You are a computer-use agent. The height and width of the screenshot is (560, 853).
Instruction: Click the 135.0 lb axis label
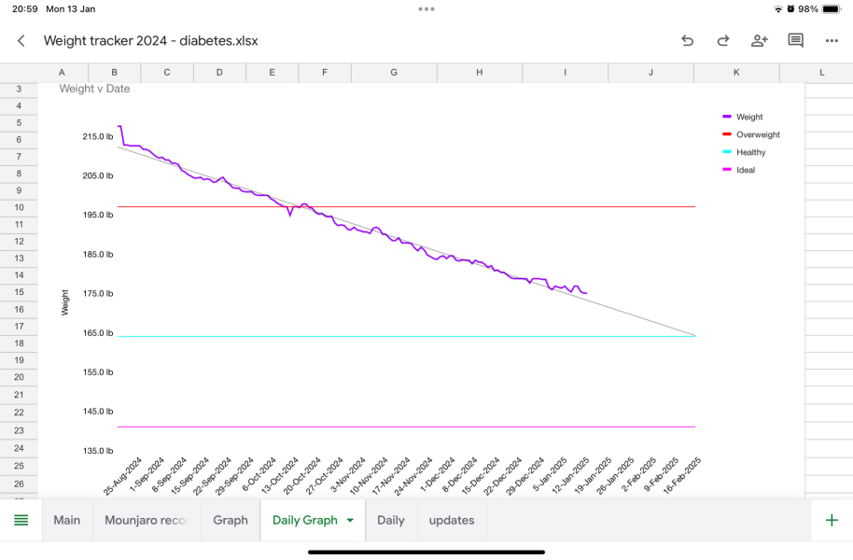98,451
